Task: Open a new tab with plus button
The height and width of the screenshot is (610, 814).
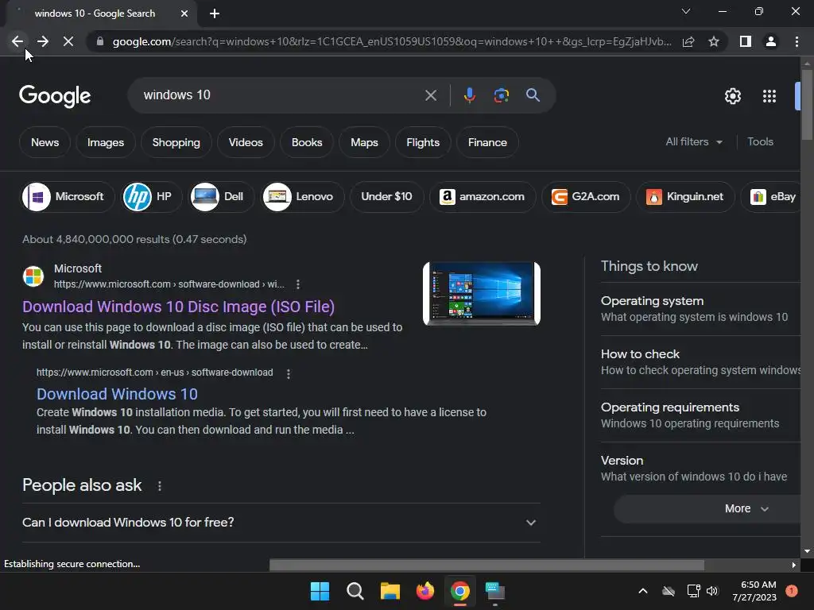Action: click(215, 14)
